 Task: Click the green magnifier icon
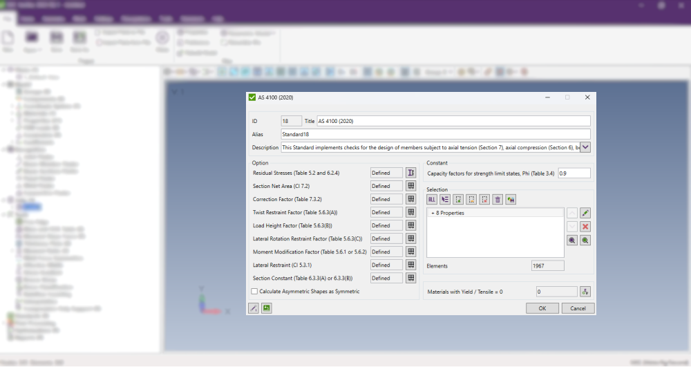(585, 241)
